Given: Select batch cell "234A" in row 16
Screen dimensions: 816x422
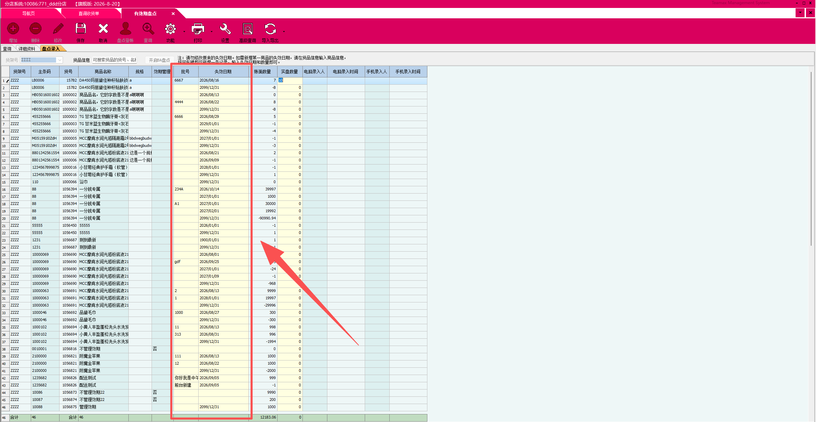Looking at the screenshot, I should point(185,189).
